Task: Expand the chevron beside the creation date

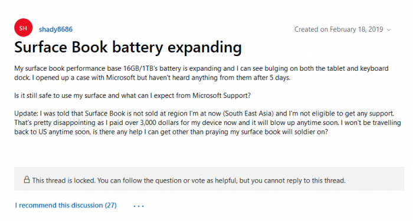Action: pyautogui.click(x=389, y=29)
